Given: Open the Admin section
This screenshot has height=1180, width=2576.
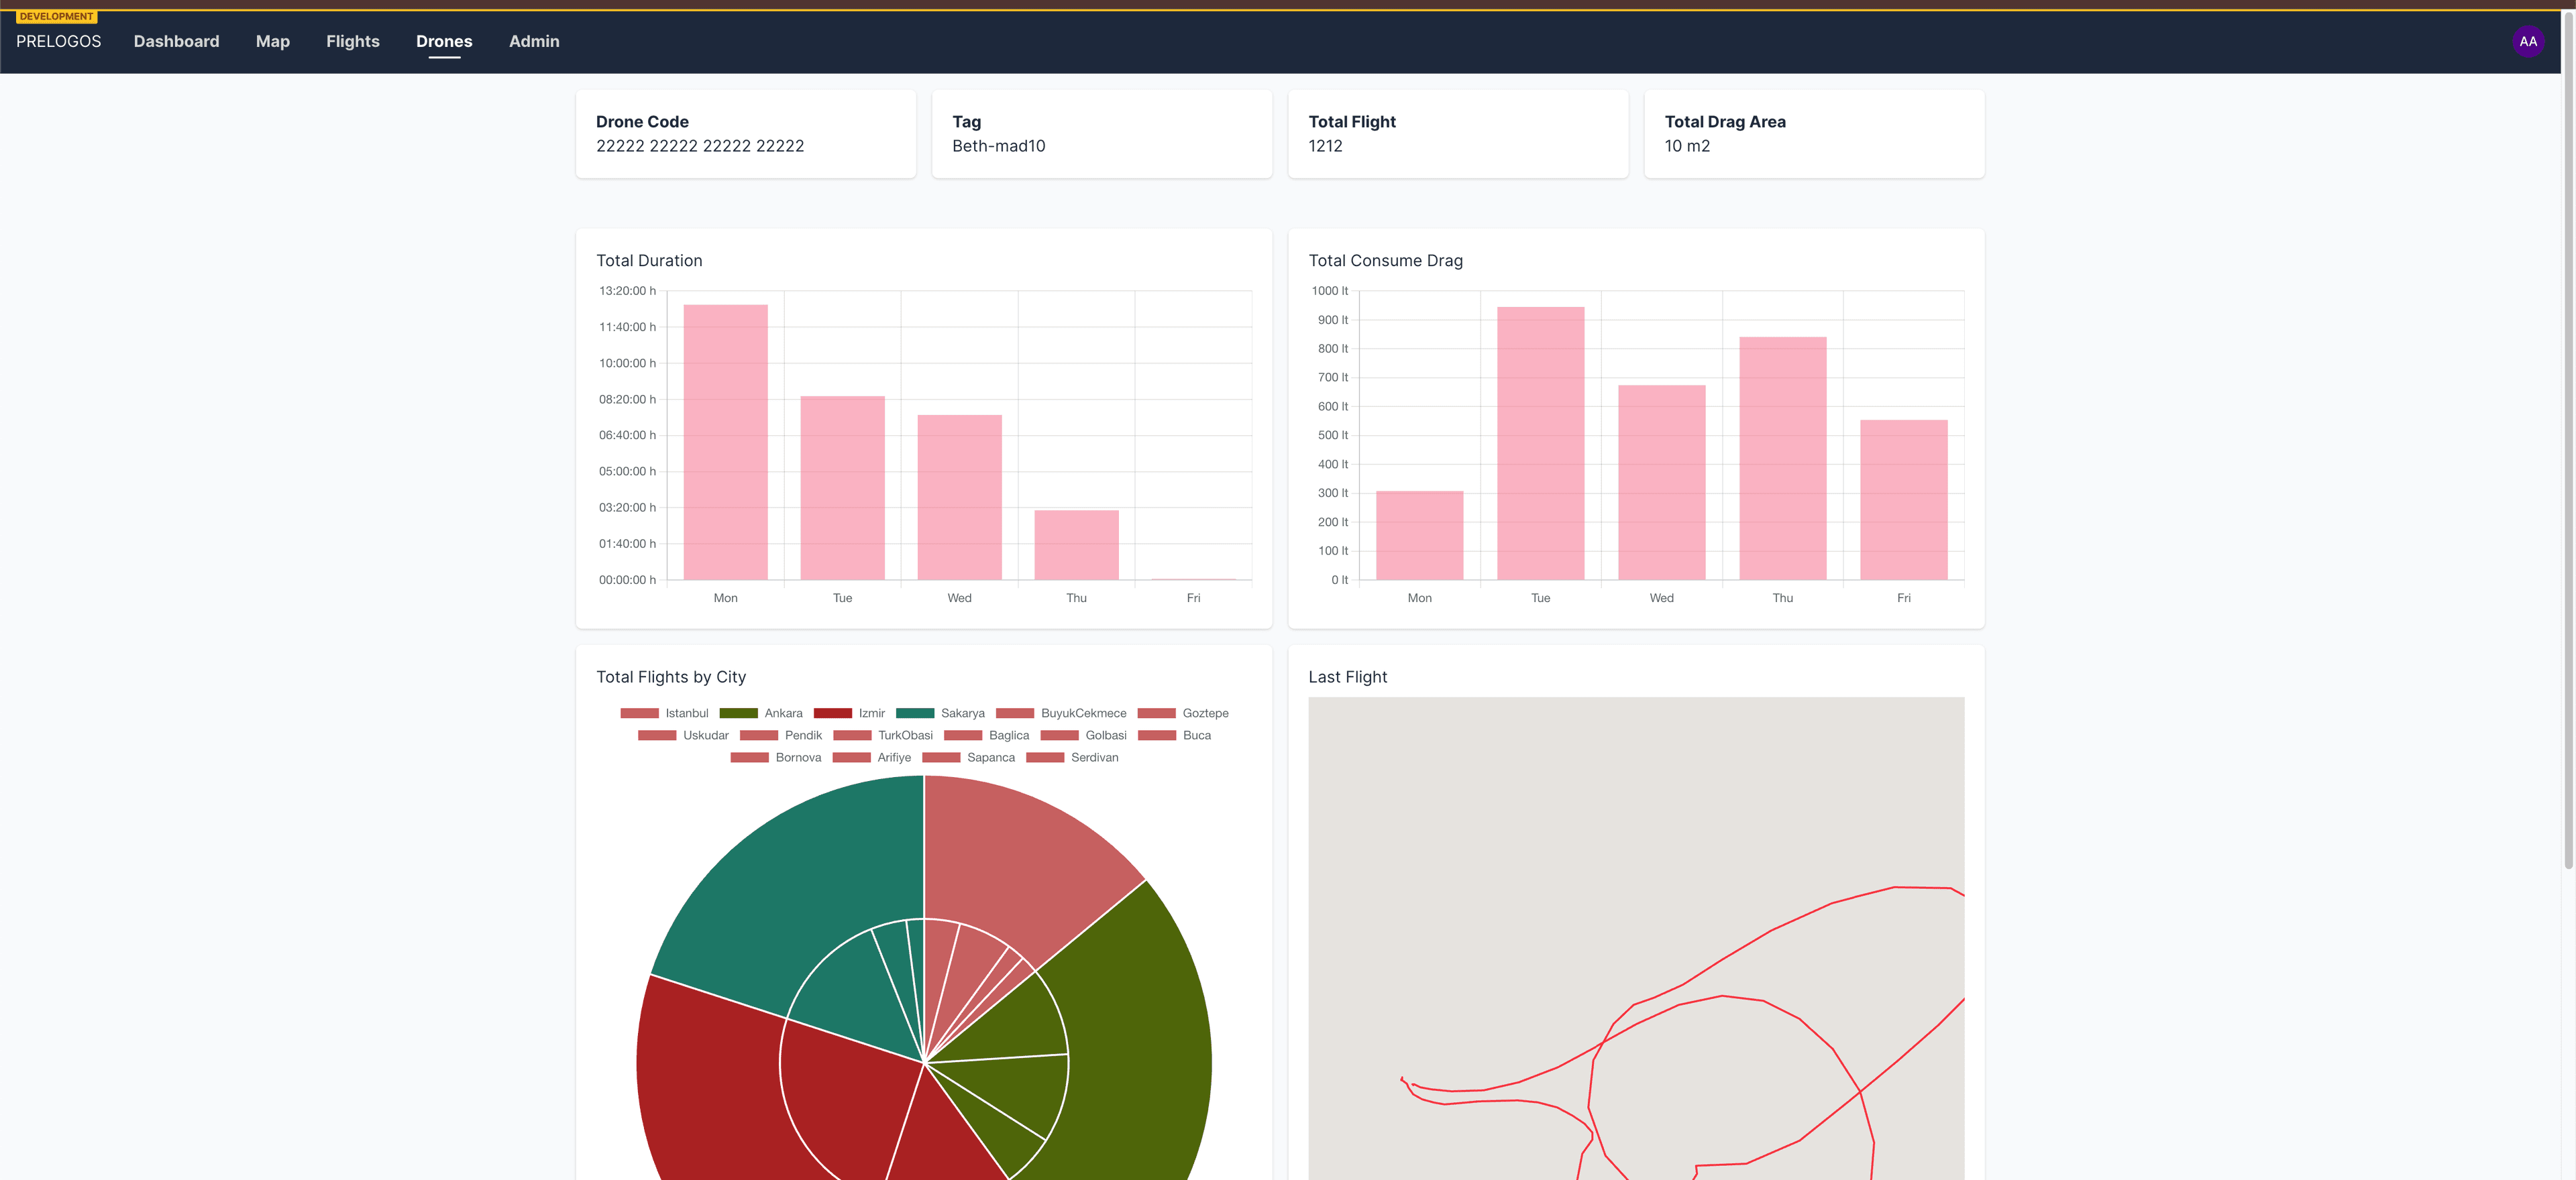Looking at the screenshot, I should 534,41.
